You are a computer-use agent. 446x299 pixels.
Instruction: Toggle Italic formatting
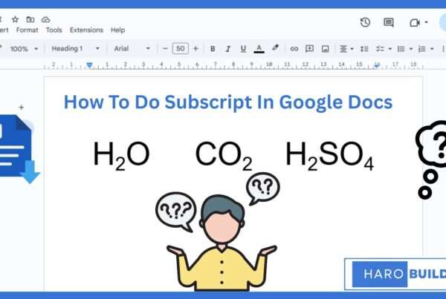(227, 49)
